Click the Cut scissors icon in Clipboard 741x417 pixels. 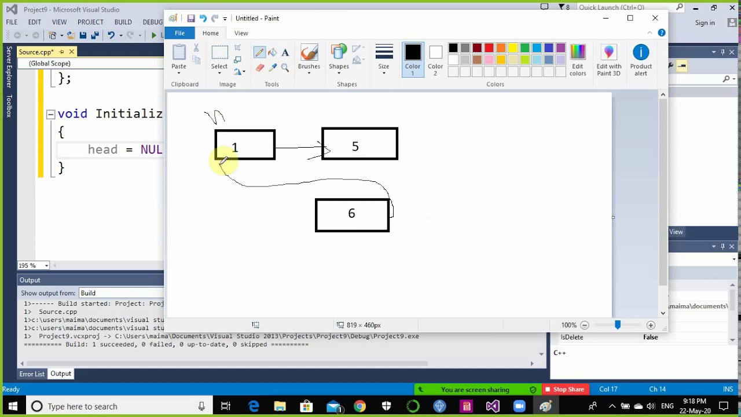click(x=196, y=48)
